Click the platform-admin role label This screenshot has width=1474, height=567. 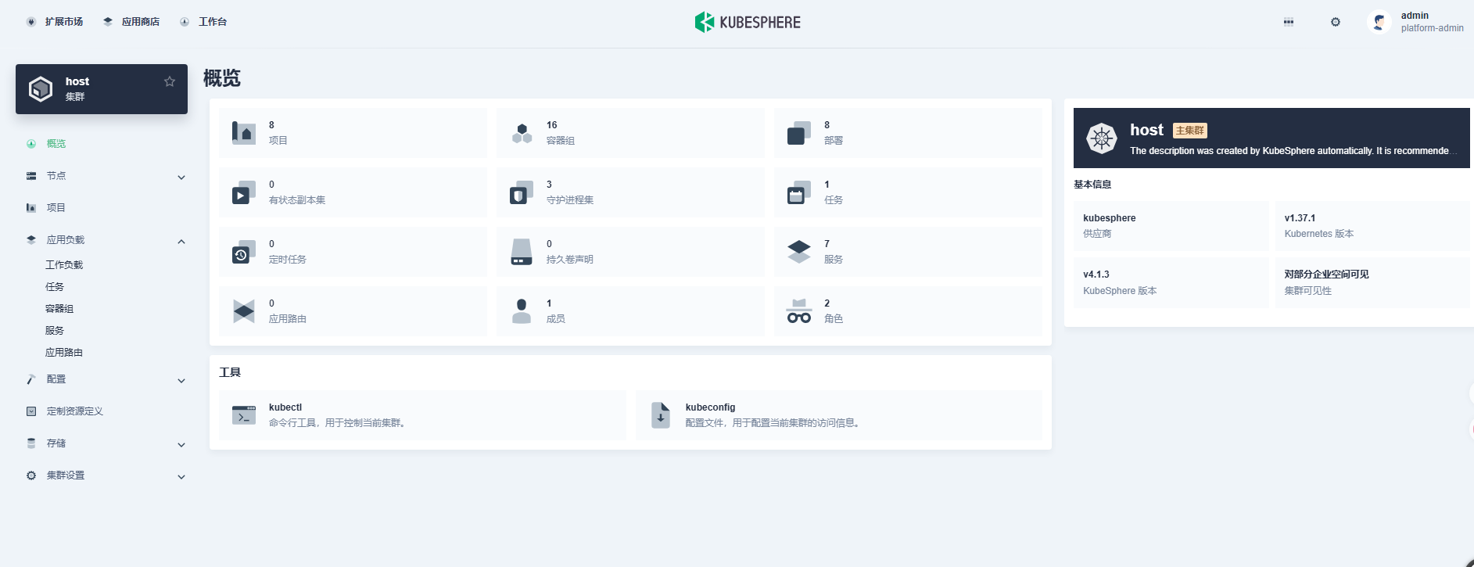pyautogui.click(x=1432, y=28)
